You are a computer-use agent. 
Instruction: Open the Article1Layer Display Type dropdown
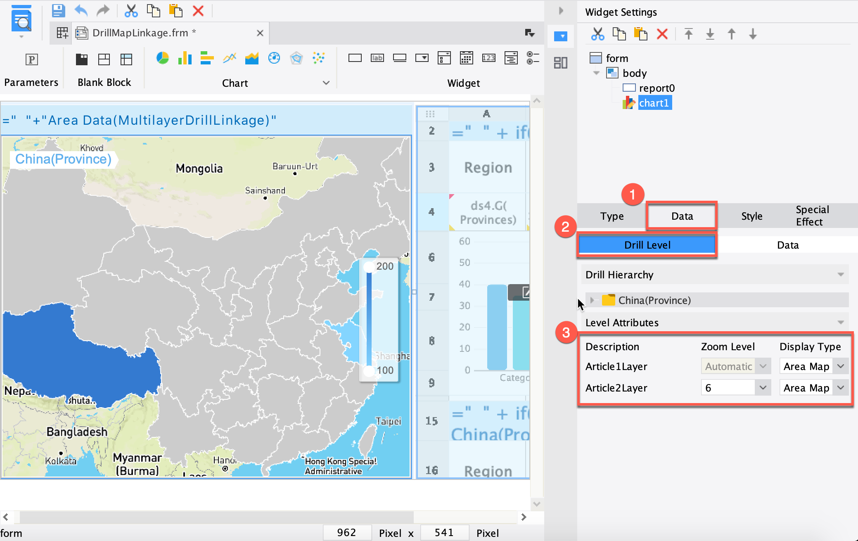tap(840, 366)
